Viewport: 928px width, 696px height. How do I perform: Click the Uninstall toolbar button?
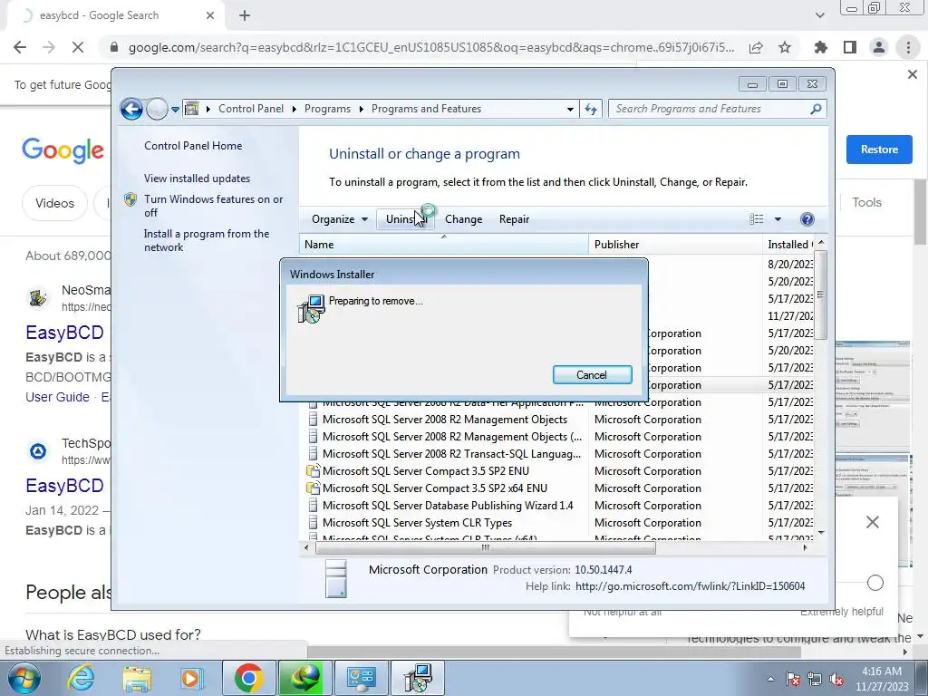(405, 219)
